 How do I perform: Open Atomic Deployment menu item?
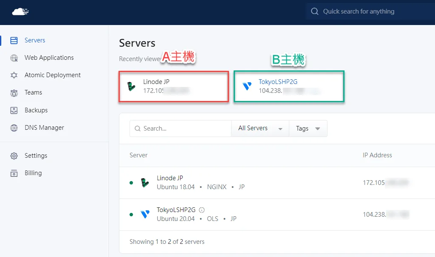[x=52, y=75]
